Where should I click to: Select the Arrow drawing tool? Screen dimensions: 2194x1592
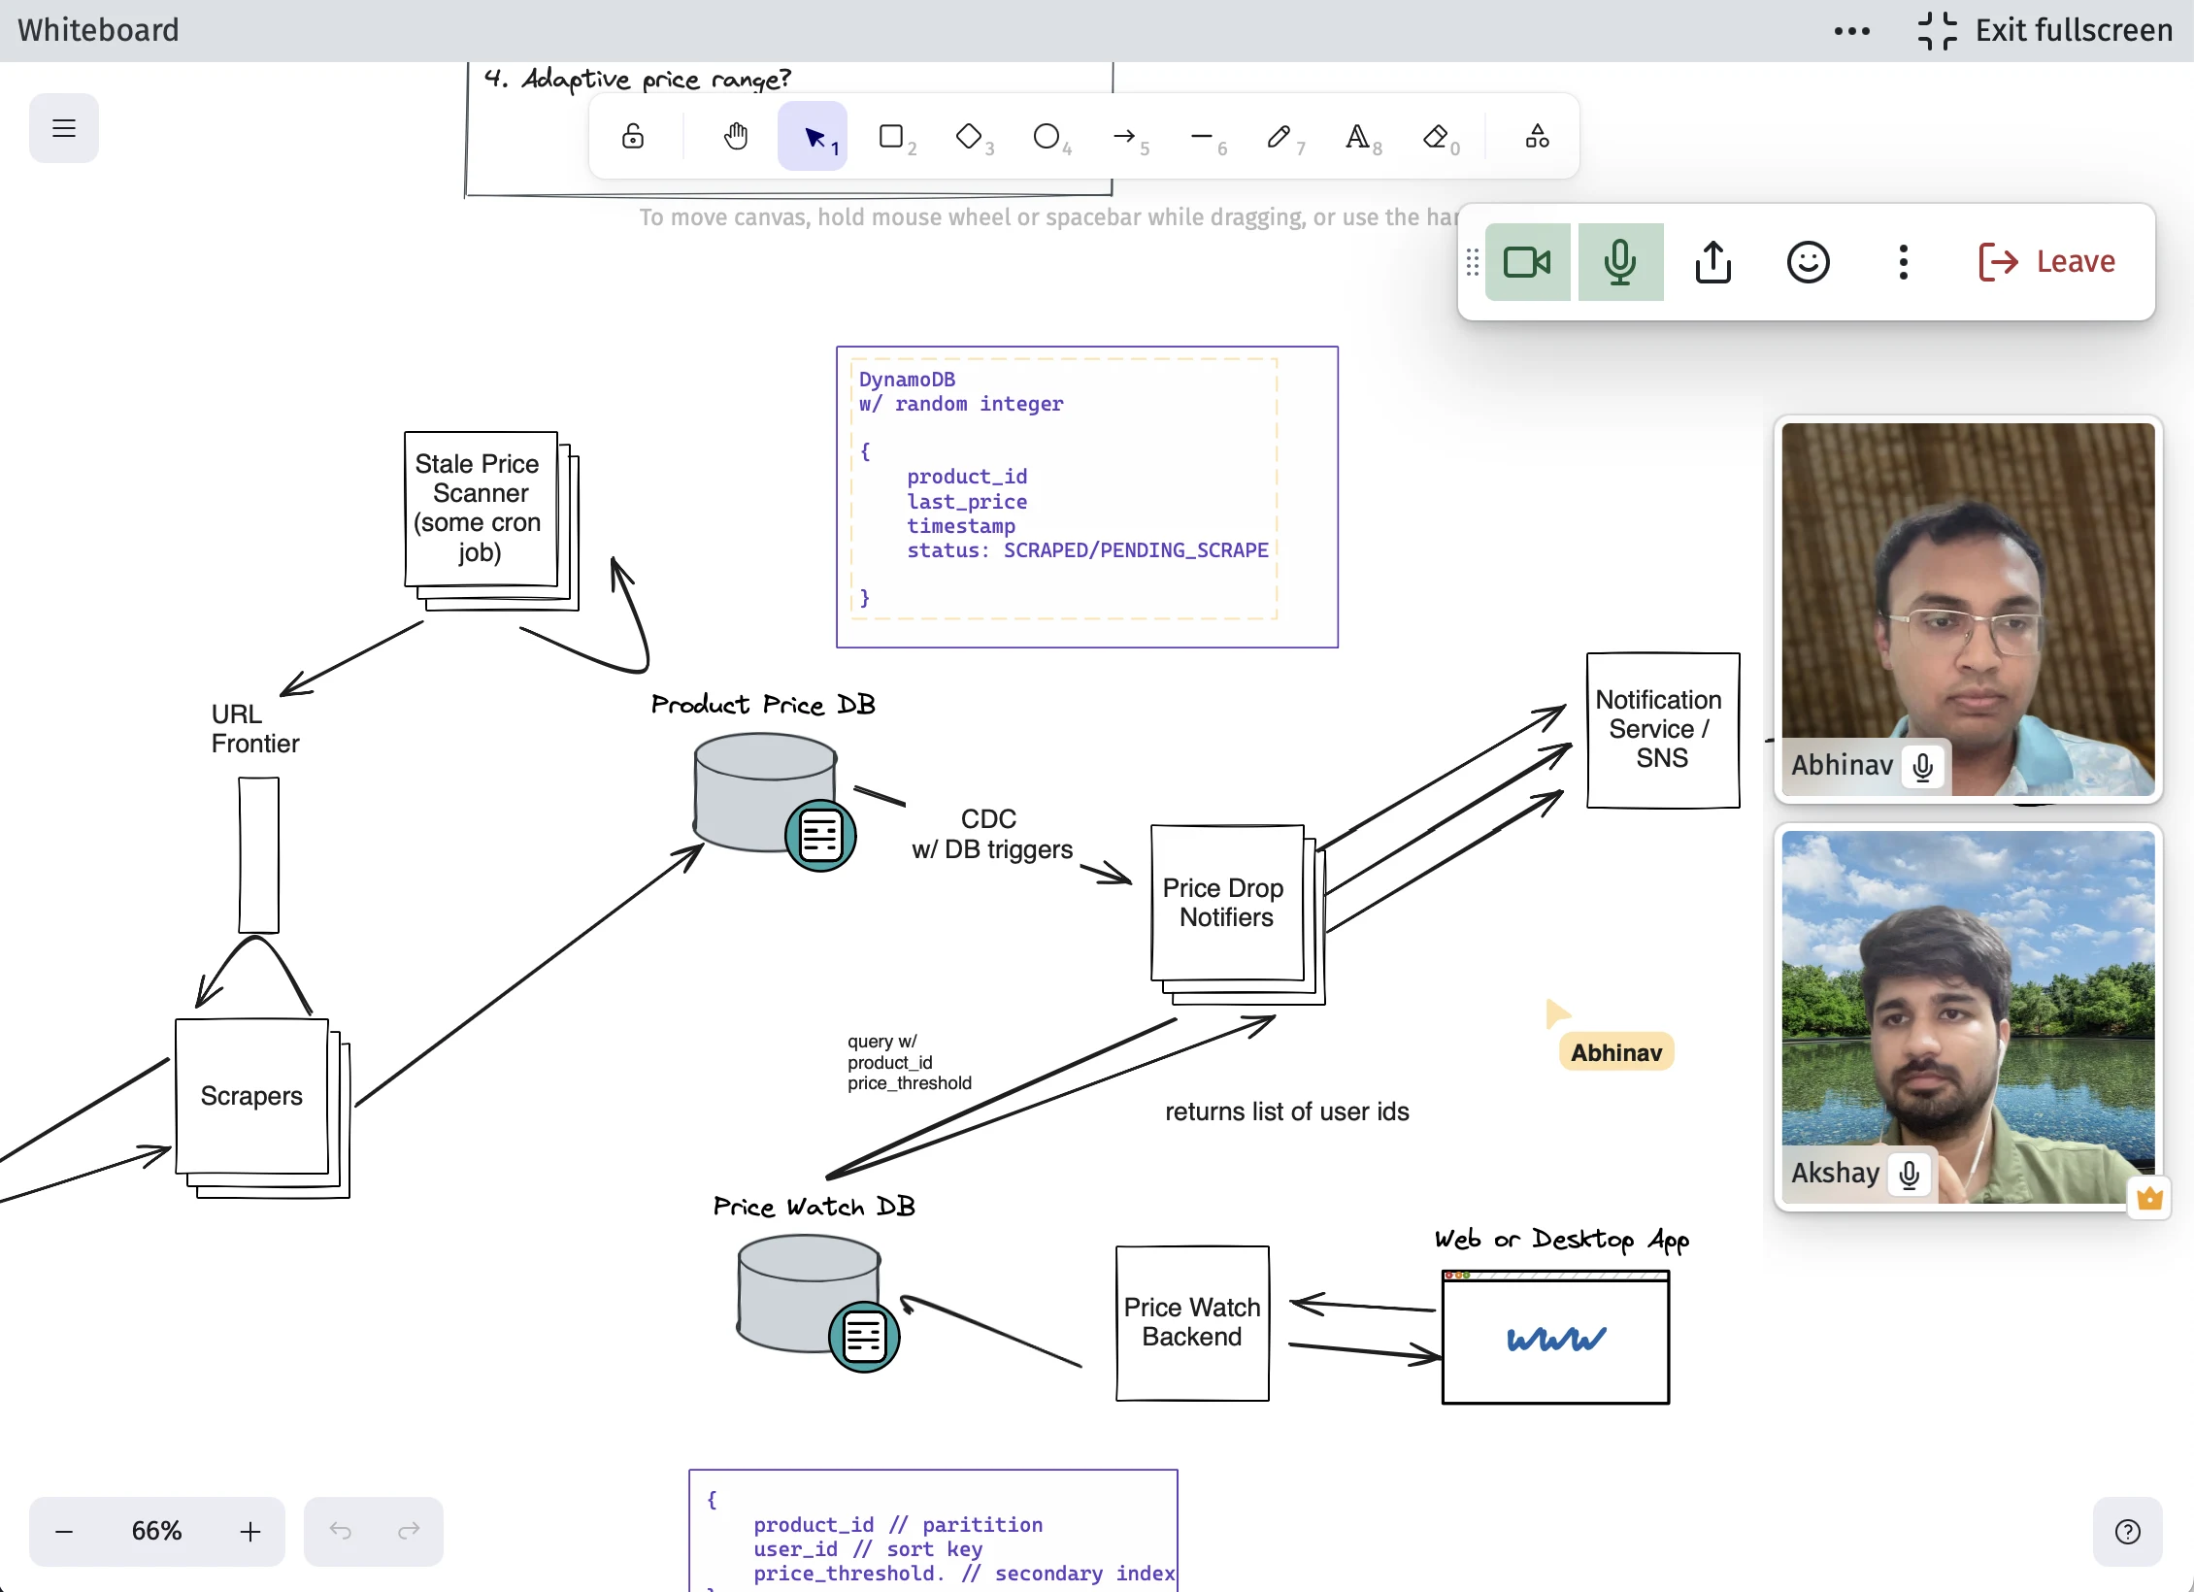tap(1124, 137)
